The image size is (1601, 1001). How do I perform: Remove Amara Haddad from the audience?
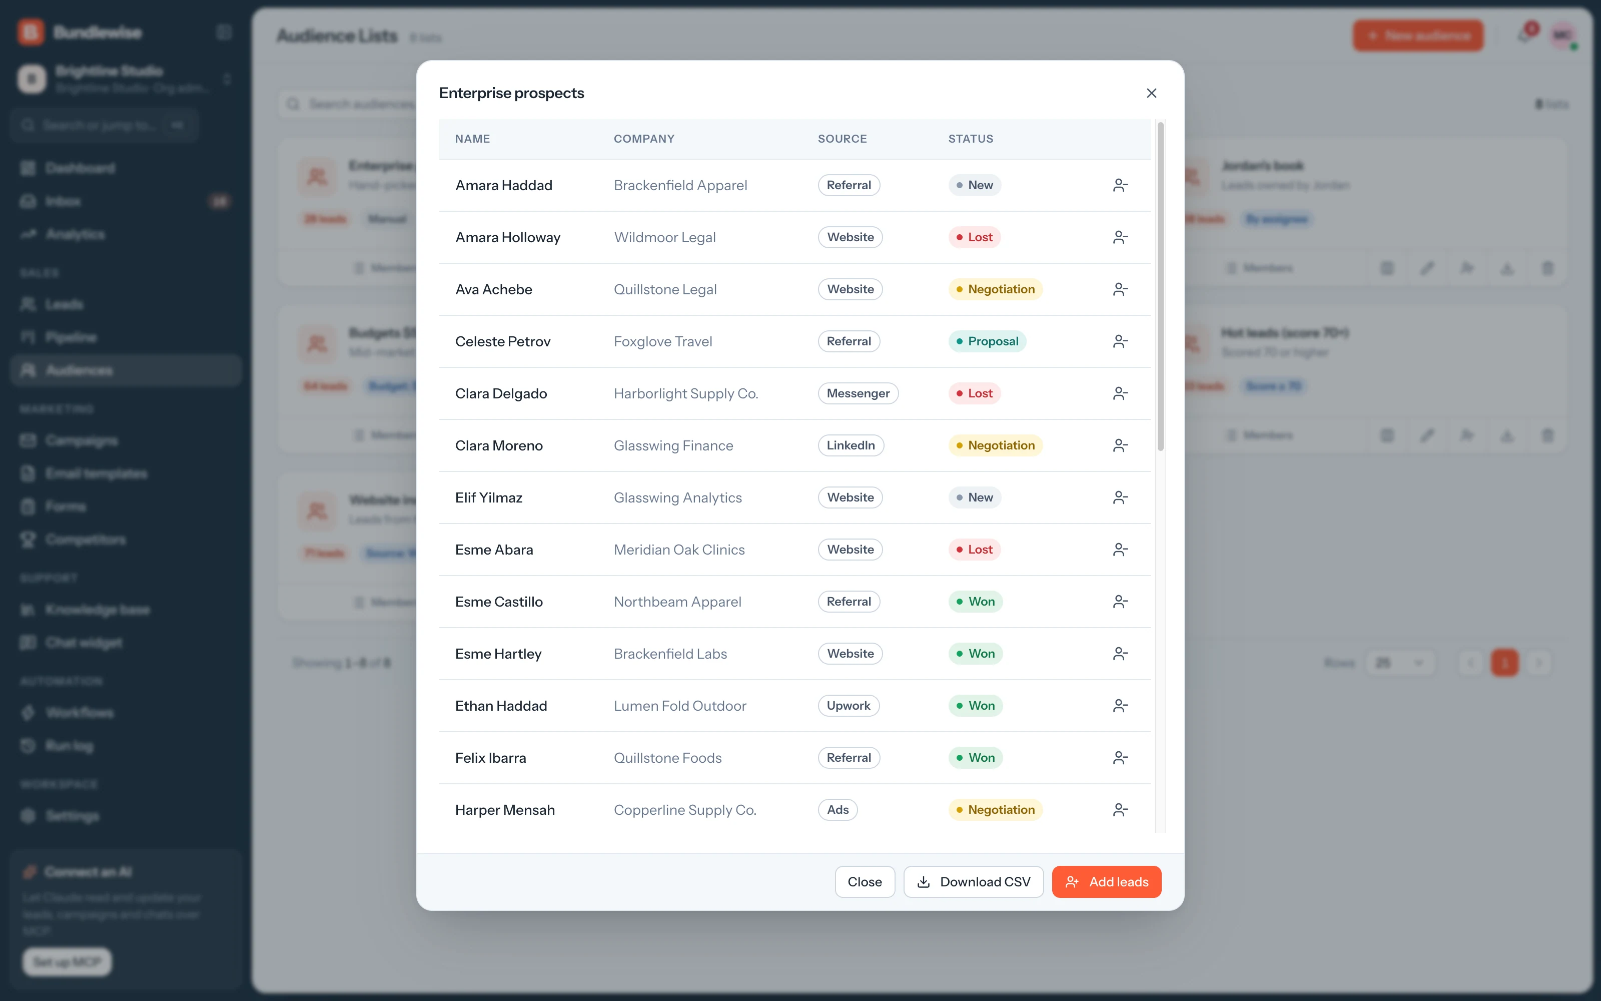(1120, 185)
